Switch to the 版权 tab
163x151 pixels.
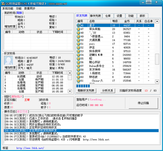[142, 16]
